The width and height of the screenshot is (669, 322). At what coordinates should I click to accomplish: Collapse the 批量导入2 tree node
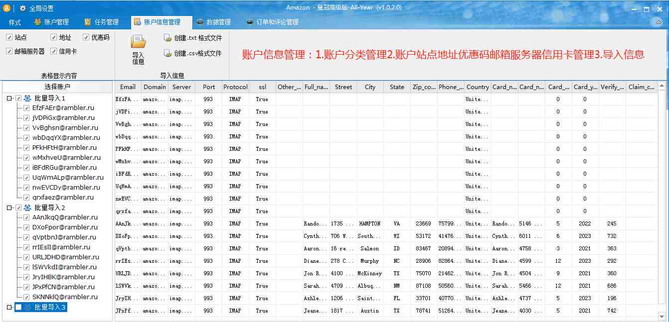point(9,208)
